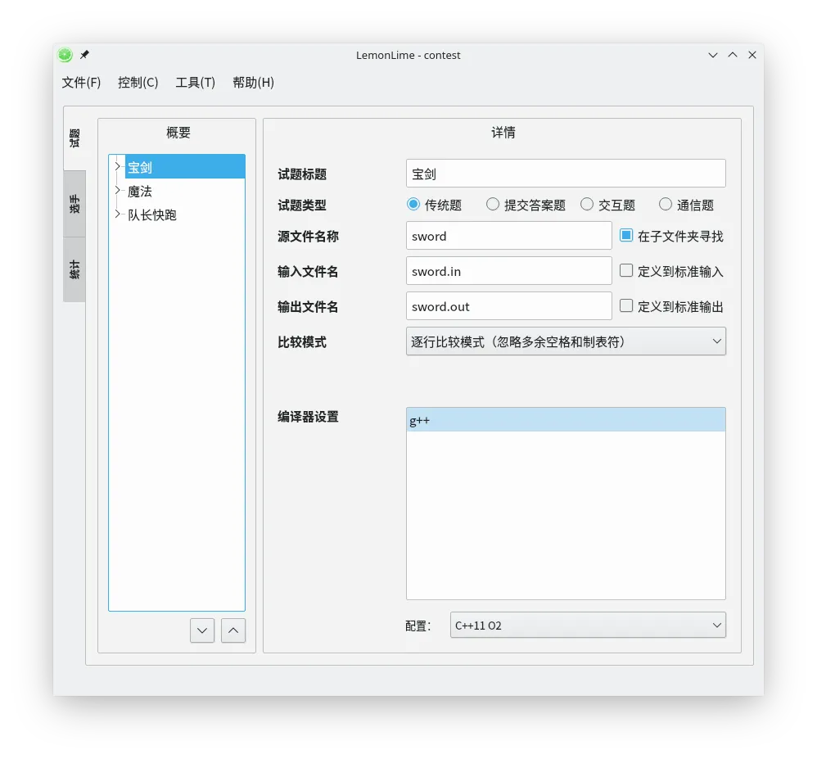This screenshot has width=817, height=759.
Task: Click the 试题标题 title input field
Action: (x=566, y=173)
